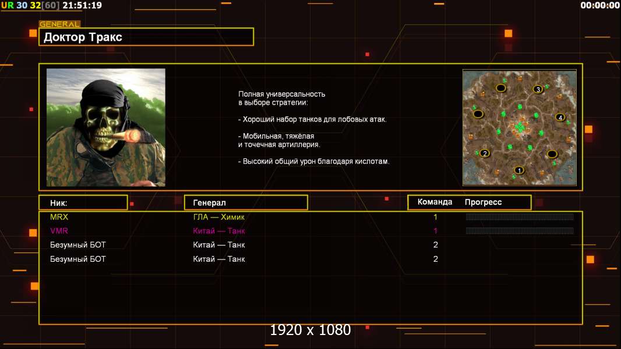This screenshot has width=621, height=349.
Task: Click MRX's team number 1
Action: click(435, 217)
